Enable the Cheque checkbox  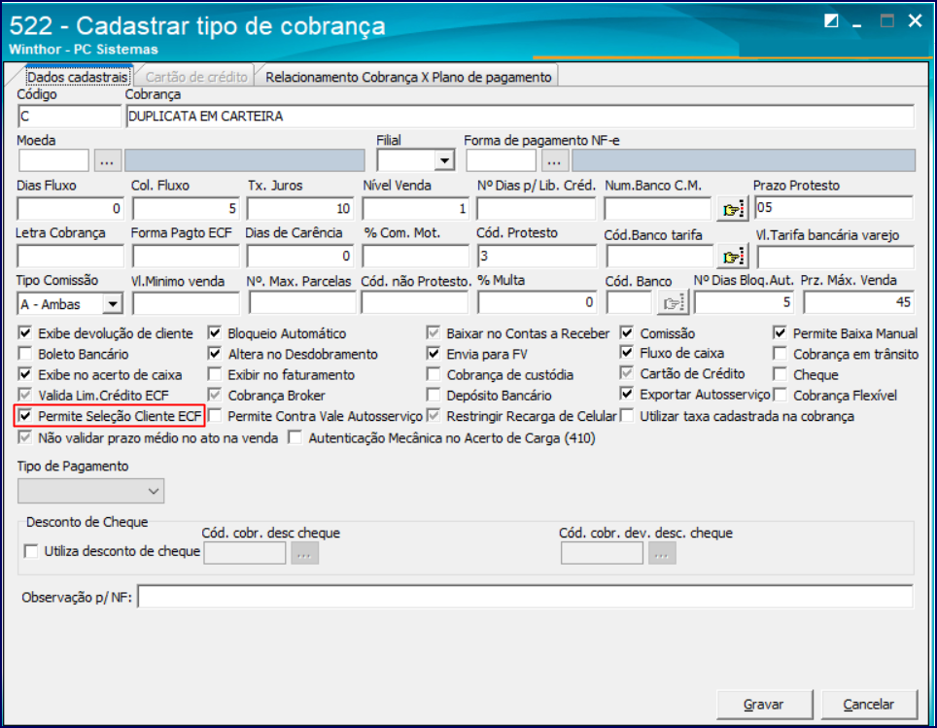[x=780, y=375]
